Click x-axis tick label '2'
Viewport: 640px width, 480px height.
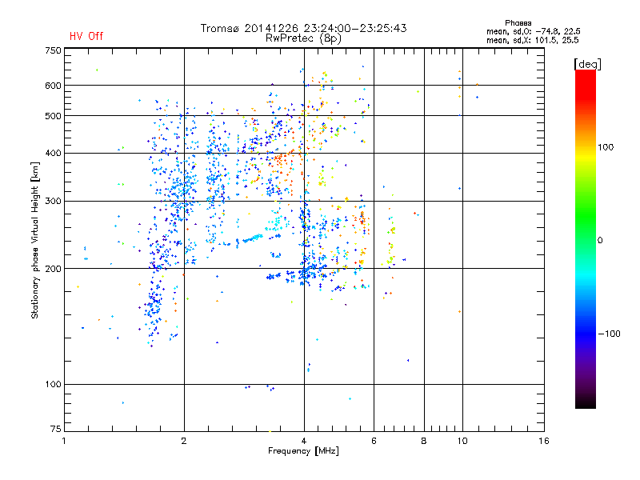point(184,441)
